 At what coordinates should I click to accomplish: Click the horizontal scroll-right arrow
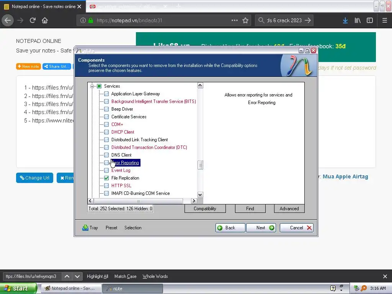pos(194,201)
